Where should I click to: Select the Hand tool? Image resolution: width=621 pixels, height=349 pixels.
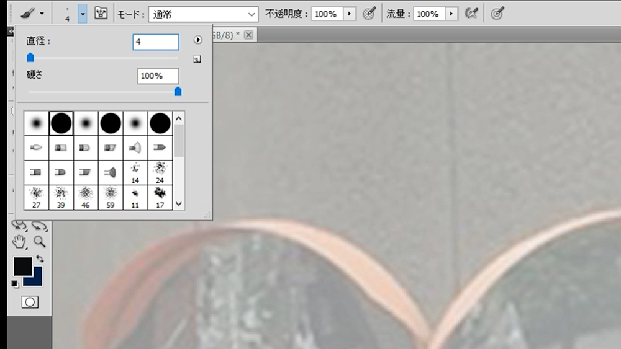22,242
